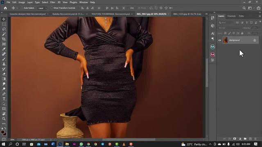This screenshot has width=262, height=147.
Task: Switch to YOUTUBE THUMBNAIL-Recovered.psd tab
Action: tap(111, 14)
